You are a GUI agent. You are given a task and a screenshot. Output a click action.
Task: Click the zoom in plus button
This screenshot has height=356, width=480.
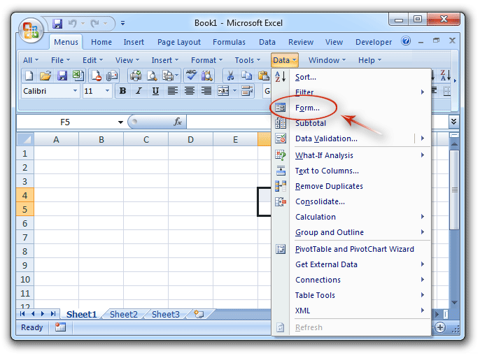coord(440,327)
